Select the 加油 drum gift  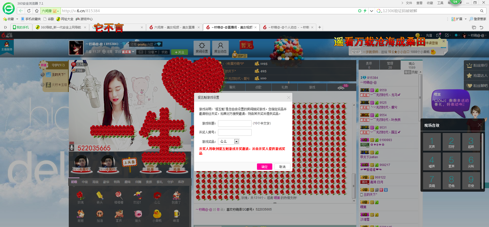[100, 216]
